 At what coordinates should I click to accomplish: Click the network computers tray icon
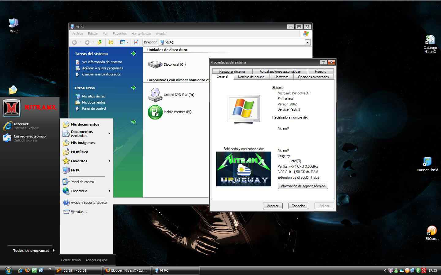tap(413, 270)
